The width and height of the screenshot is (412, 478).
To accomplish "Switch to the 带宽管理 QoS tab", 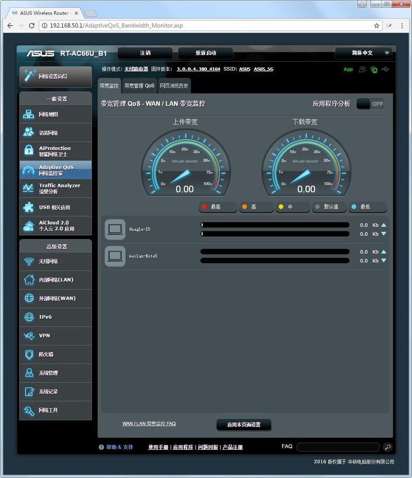I will [139, 86].
